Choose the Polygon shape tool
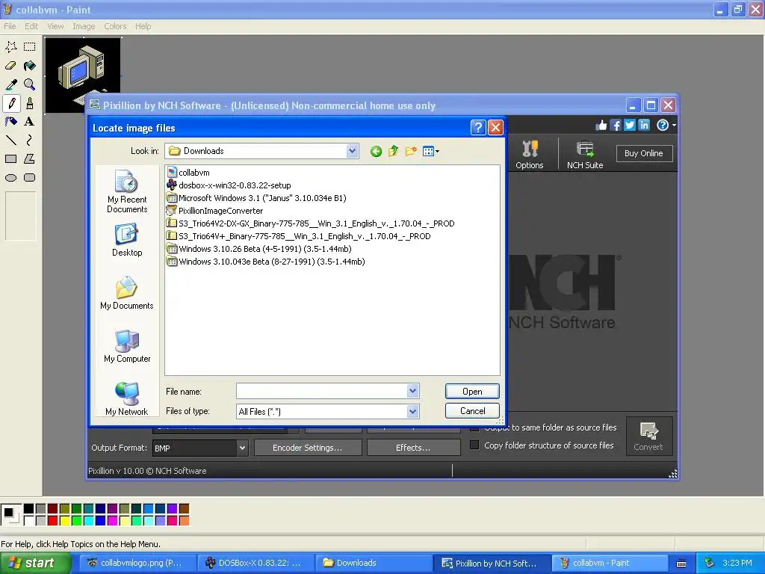The width and height of the screenshot is (765, 574). tap(30, 159)
